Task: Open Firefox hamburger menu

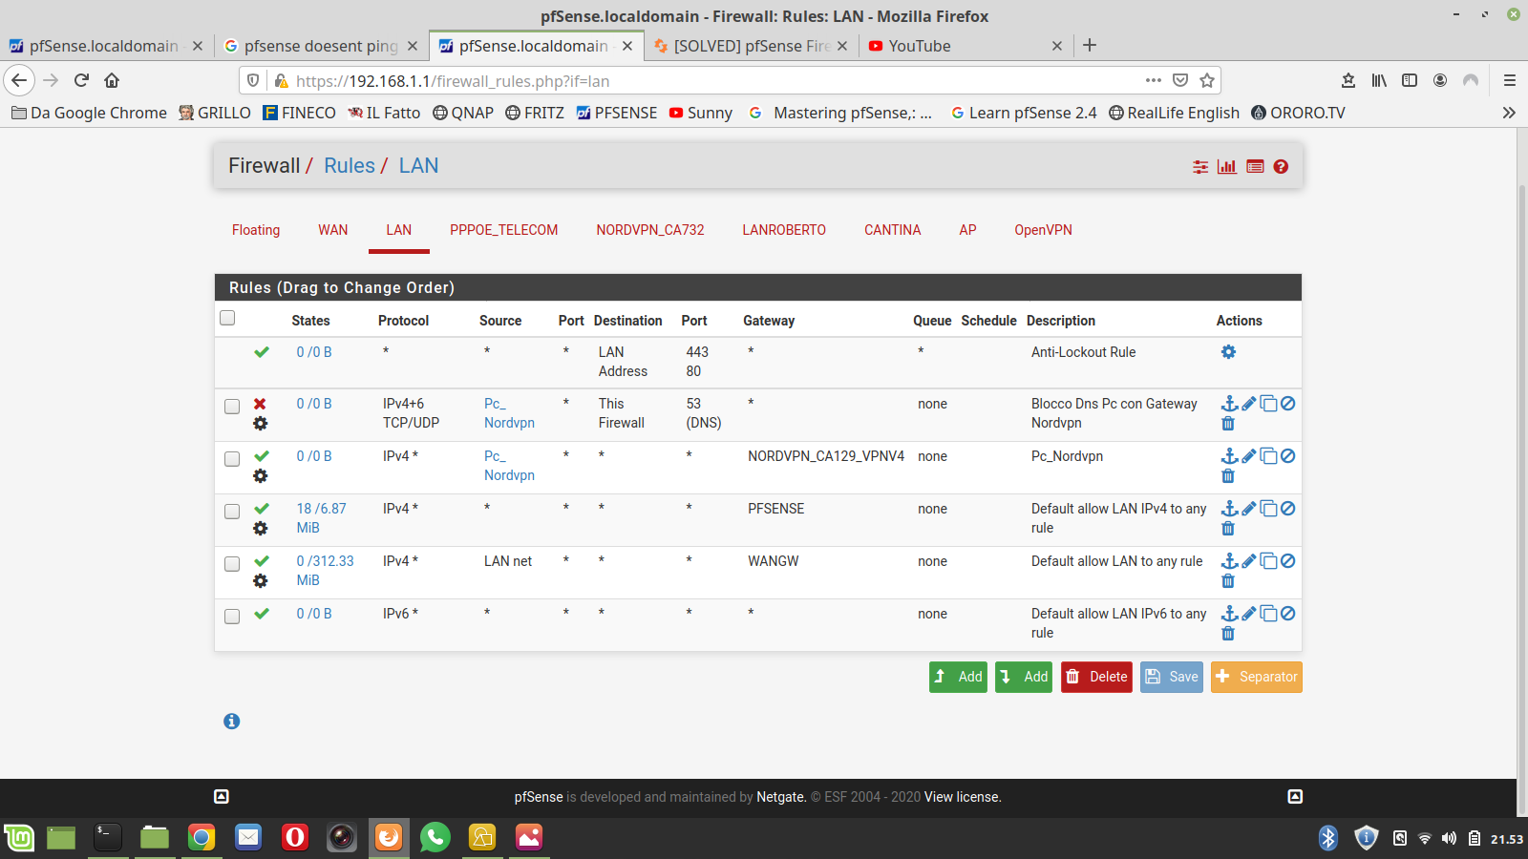Action: (x=1510, y=80)
